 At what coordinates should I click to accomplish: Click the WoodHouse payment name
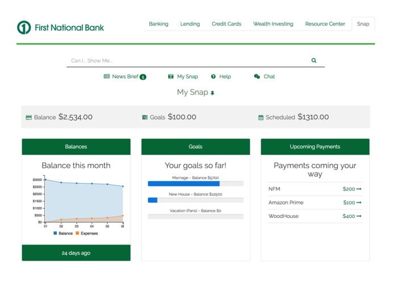(284, 216)
